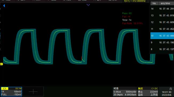
Task: Select history frame 13 in the list
Action: point(162,15)
